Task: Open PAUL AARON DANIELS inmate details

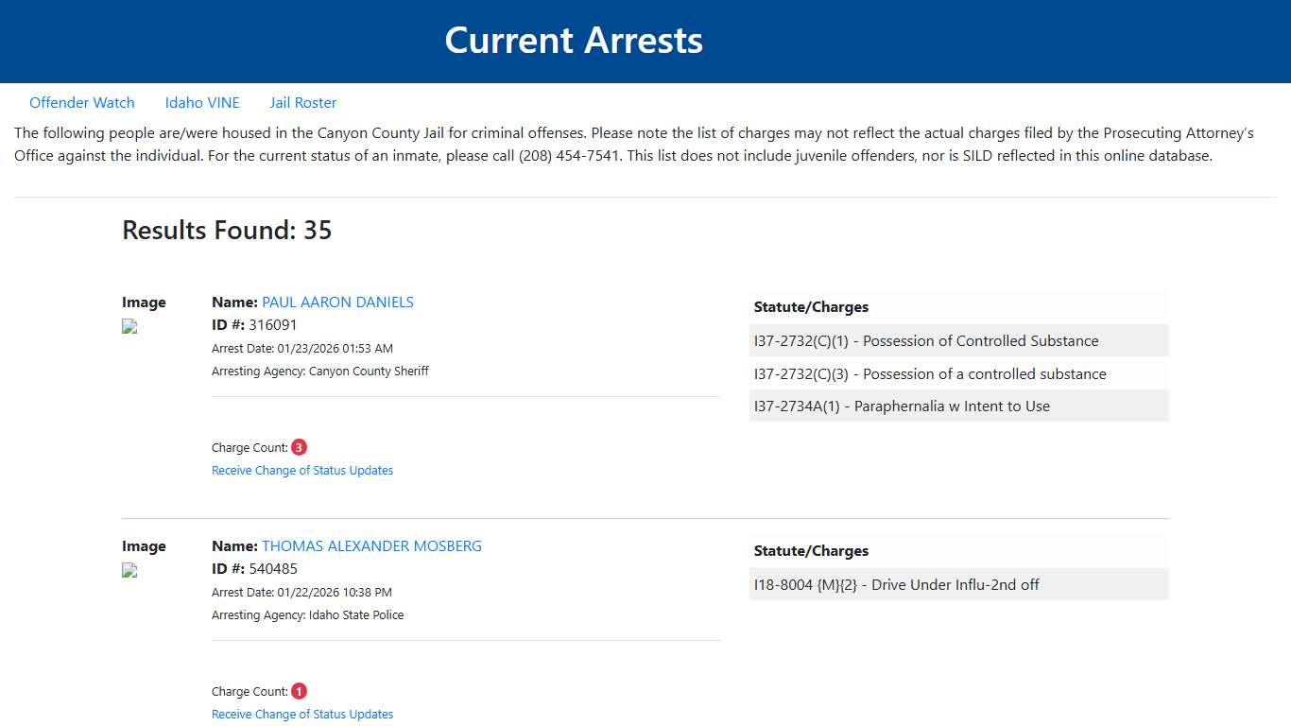Action: coord(337,302)
